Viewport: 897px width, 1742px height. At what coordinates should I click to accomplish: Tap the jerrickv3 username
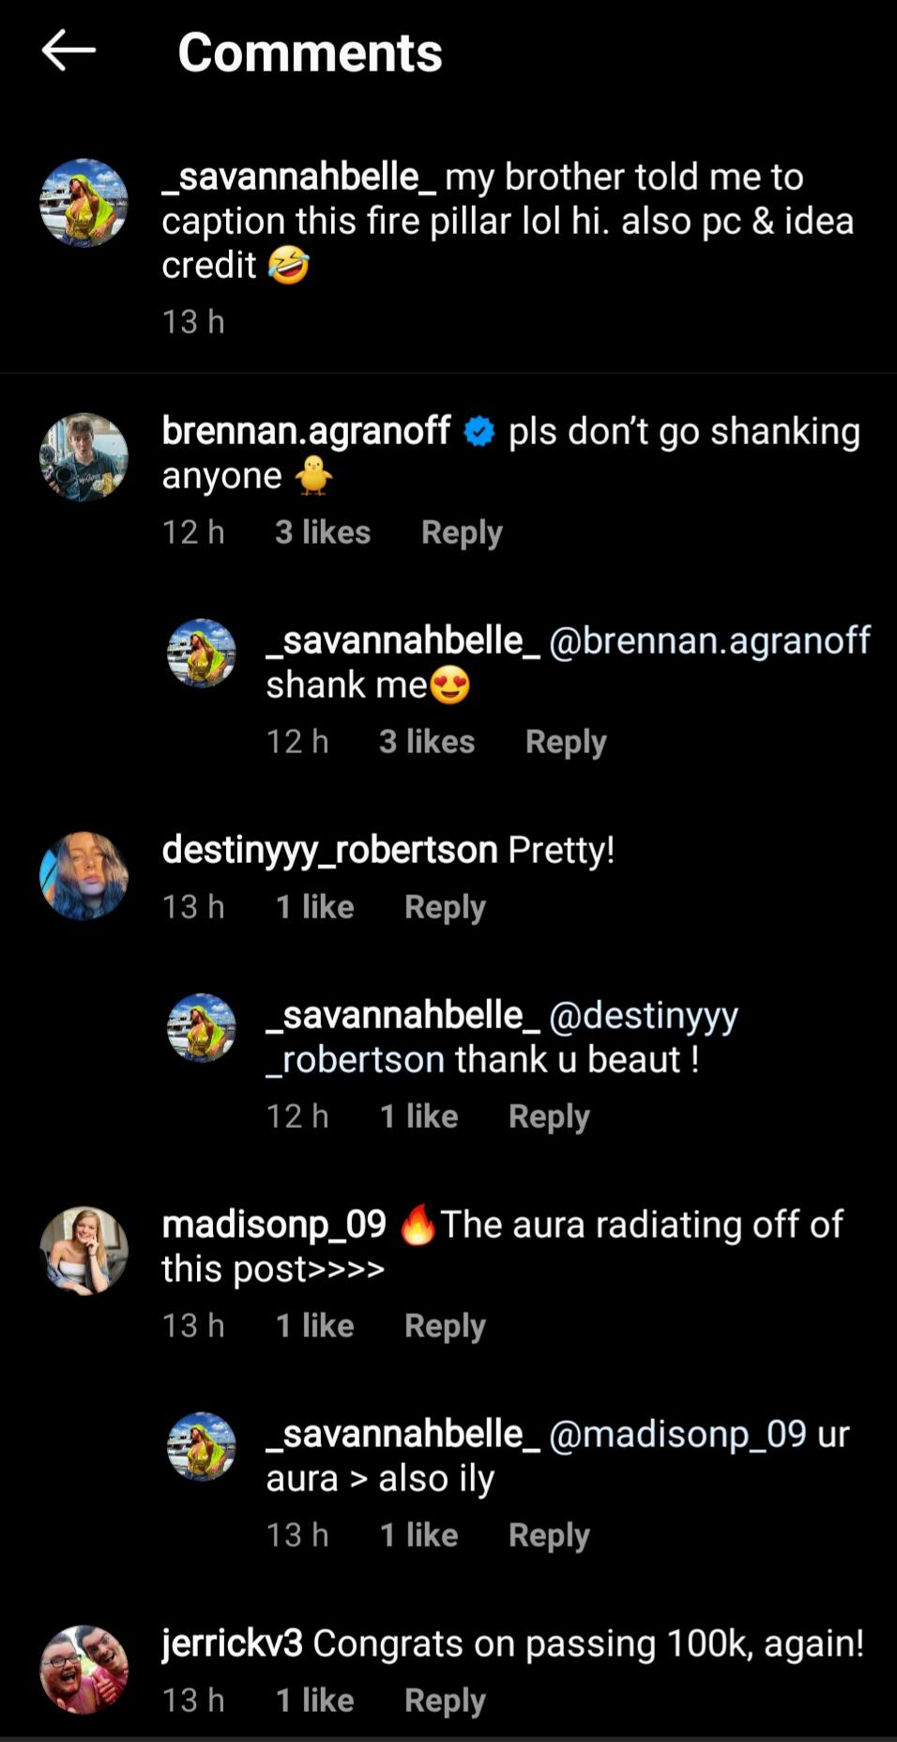[x=232, y=1643]
